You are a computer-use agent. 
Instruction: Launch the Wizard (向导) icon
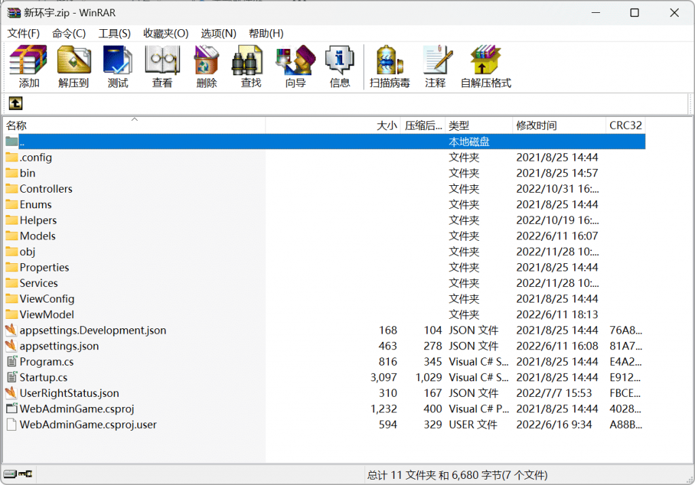coord(295,66)
